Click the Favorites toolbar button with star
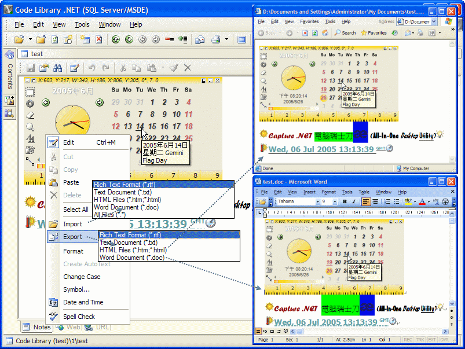The height and width of the screenshot is (349, 465). point(374,33)
